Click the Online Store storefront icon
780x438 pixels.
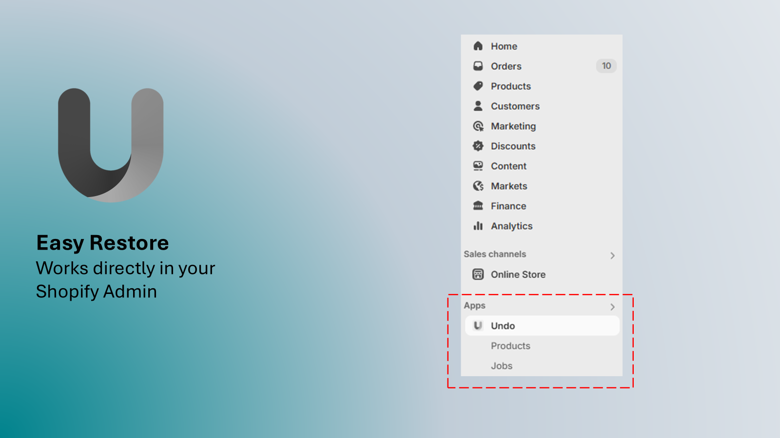click(x=478, y=274)
